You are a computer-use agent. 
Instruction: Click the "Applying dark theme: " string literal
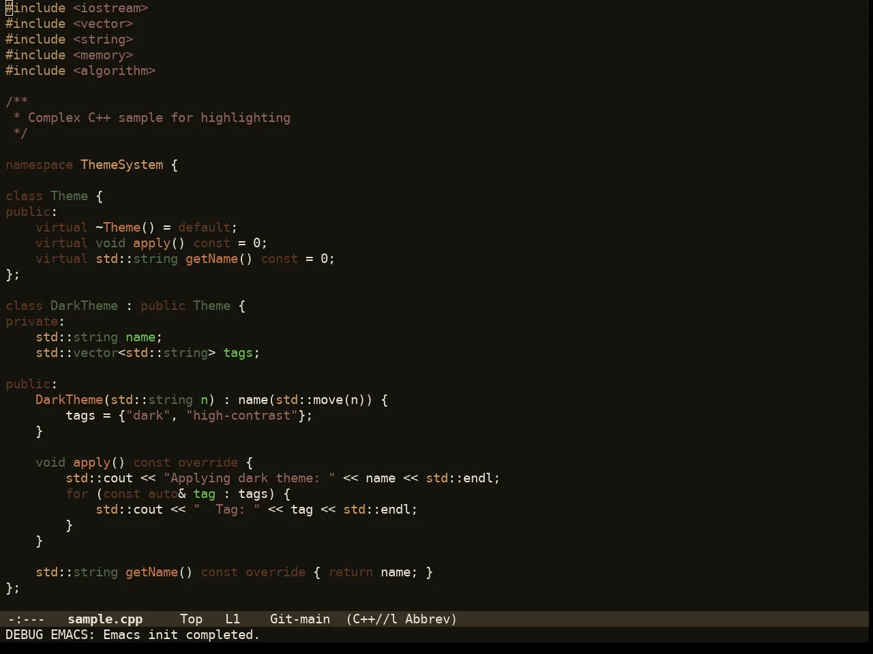pos(250,478)
